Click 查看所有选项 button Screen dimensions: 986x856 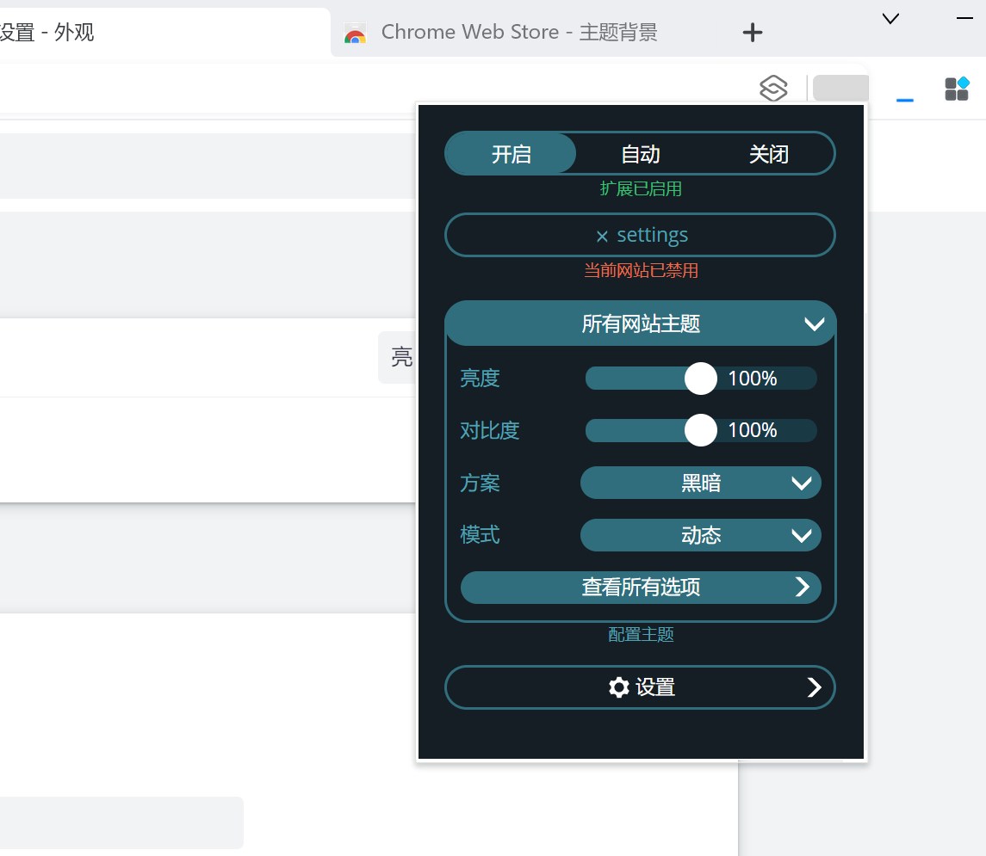[x=640, y=588]
